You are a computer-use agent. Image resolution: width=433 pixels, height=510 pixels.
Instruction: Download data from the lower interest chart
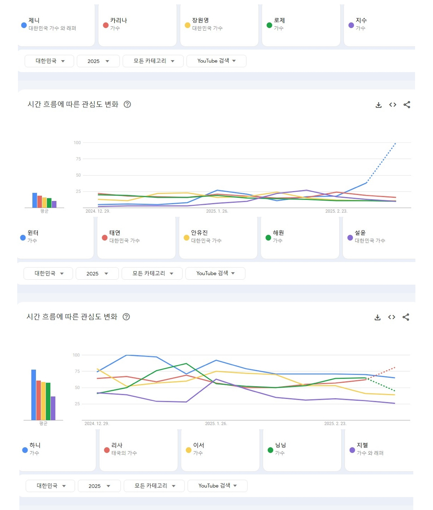(x=378, y=317)
